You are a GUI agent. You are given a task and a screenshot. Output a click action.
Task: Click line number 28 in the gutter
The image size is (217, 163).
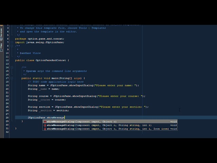point(7,117)
